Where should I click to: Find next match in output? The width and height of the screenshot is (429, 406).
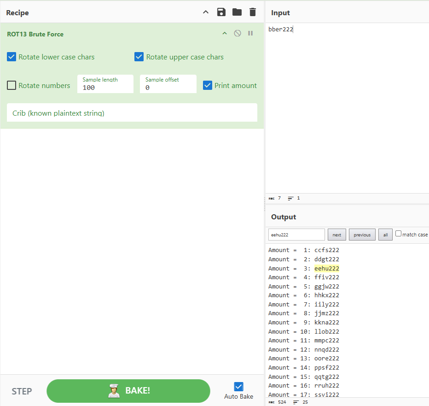click(337, 235)
